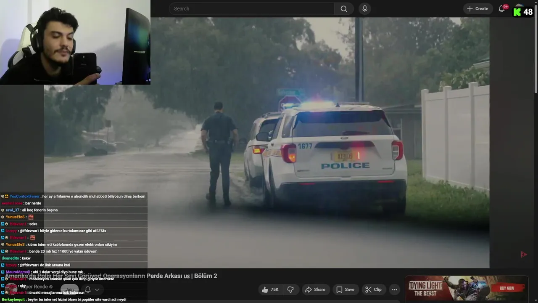Click message 'kıbrıs interneti kablolarında gezen elektronları'

coord(72,245)
